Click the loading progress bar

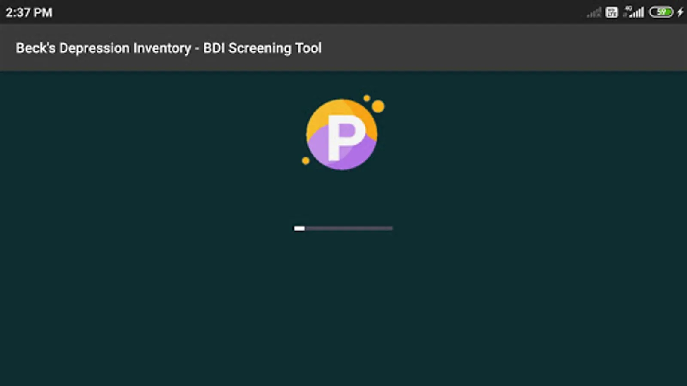point(343,229)
